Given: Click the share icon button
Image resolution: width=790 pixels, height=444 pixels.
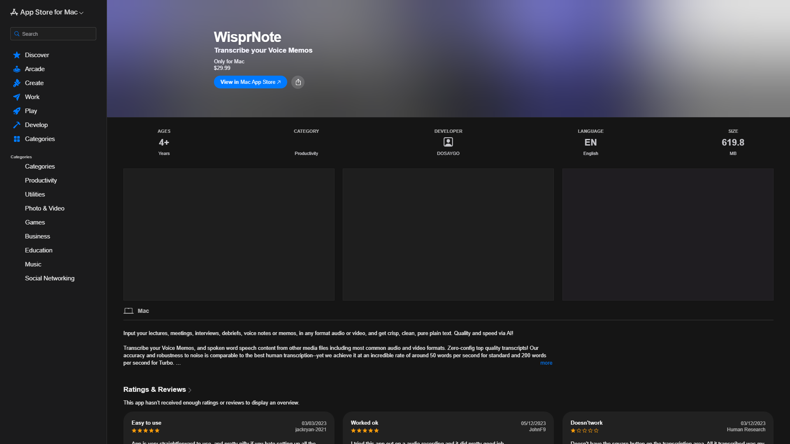Looking at the screenshot, I should click(298, 82).
